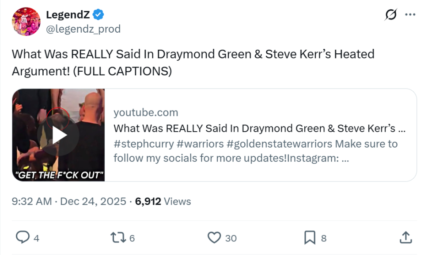Click the "GET THE F*CK OUT" thumbnail caption
Screen dimensions: 424x255
(59, 174)
